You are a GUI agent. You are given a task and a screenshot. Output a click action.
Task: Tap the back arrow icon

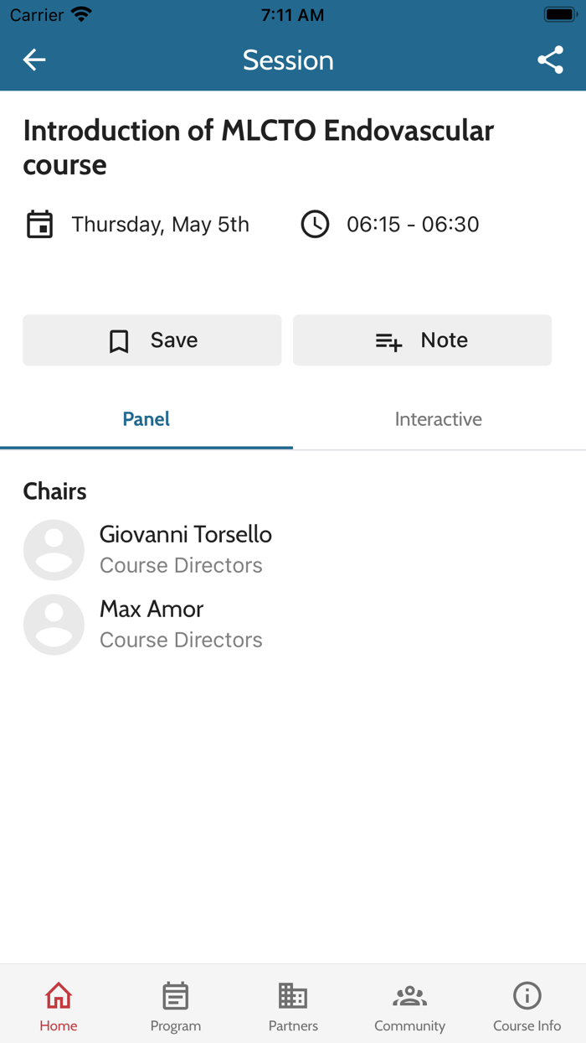point(34,60)
